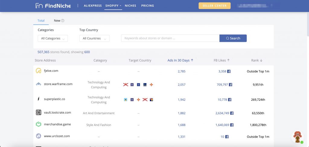Click Art And Entertainment category cell
Image resolution: width=309 pixels, height=147 pixels.
click(x=99, y=113)
